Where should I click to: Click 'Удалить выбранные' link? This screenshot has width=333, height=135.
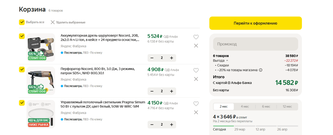[x=68, y=22]
